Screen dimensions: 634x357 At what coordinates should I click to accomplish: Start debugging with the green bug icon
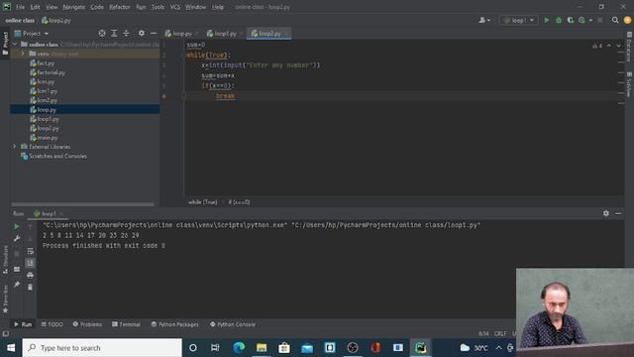559,20
